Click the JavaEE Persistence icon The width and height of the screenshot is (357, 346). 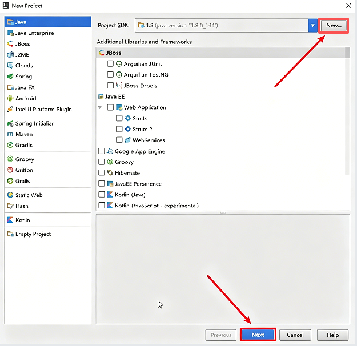coord(110,184)
